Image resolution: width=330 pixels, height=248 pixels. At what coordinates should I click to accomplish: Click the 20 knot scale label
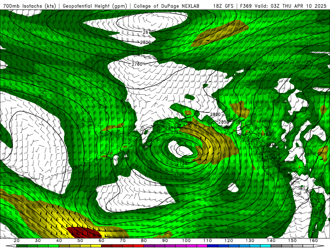(16, 241)
